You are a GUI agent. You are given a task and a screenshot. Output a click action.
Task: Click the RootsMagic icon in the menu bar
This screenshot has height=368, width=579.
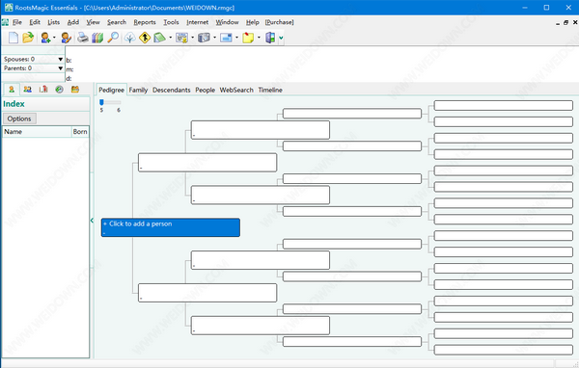click(x=5, y=22)
